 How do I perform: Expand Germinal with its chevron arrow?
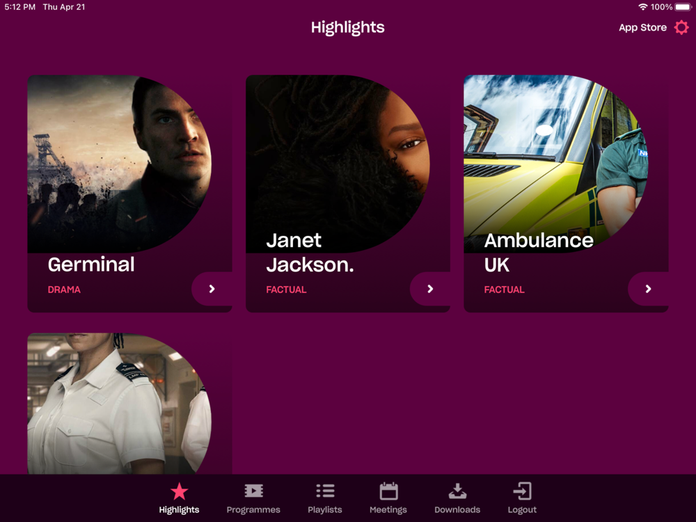click(212, 289)
